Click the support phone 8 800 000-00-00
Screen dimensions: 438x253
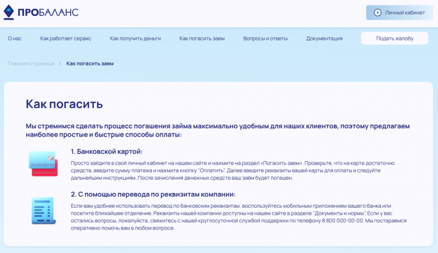[x=343, y=221]
